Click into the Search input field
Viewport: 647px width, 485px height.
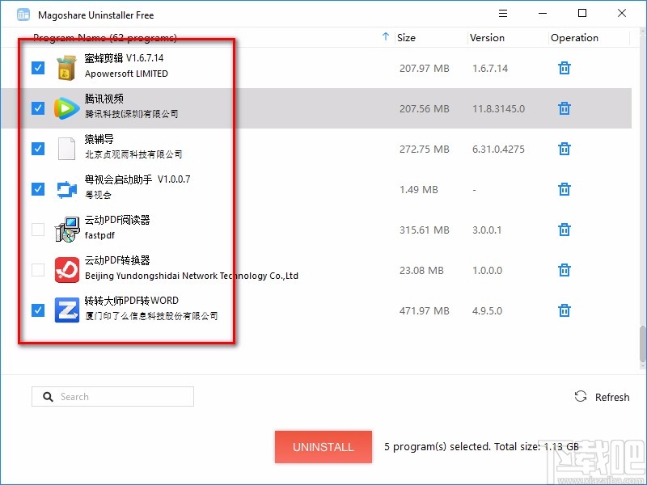[112, 396]
